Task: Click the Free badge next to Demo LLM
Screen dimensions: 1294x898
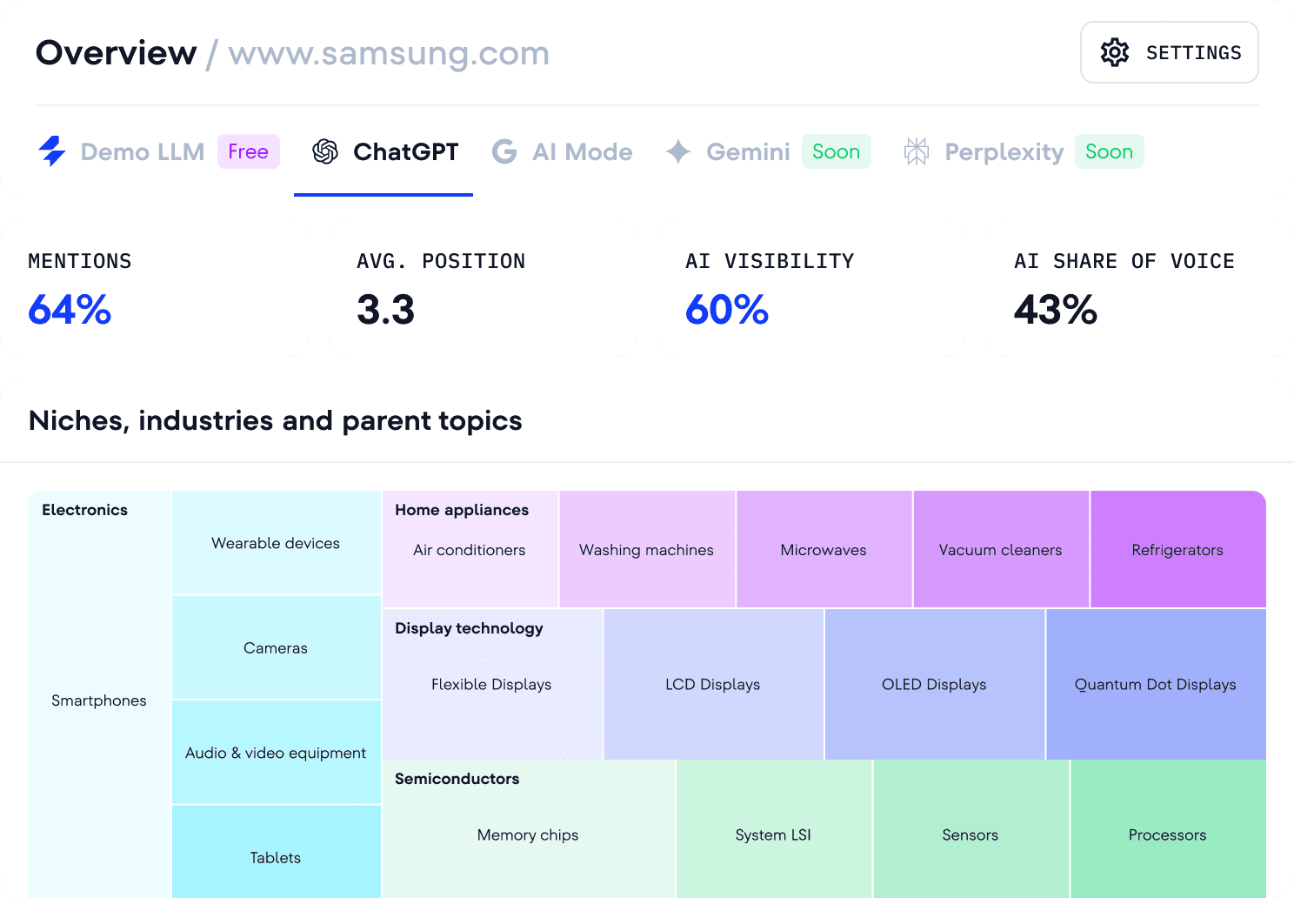Action: coord(249,151)
